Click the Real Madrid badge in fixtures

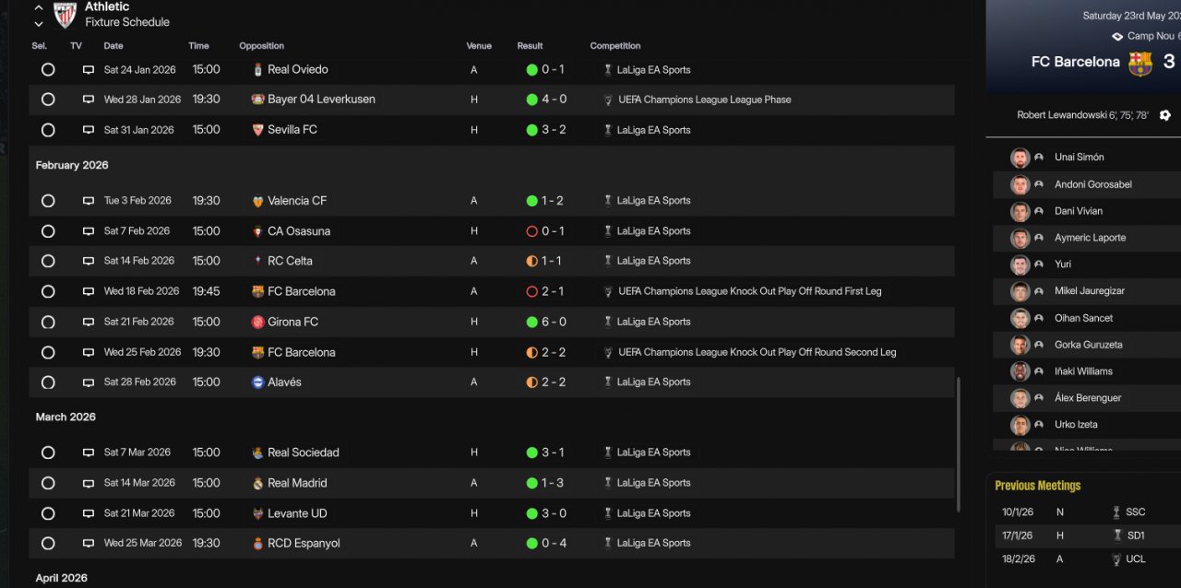coord(257,483)
